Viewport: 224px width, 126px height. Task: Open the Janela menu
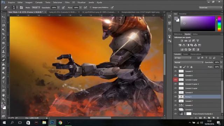[x=91, y=2]
